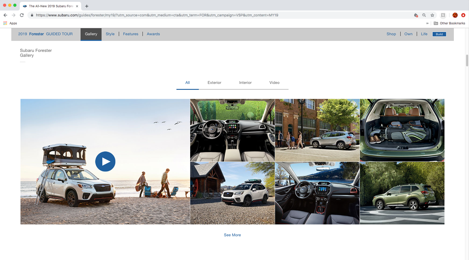
Task: Open the dark sport interior photo
Action: pos(317,193)
